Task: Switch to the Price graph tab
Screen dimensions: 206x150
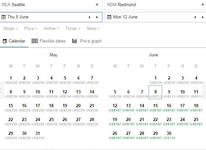Action: tap(87, 41)
